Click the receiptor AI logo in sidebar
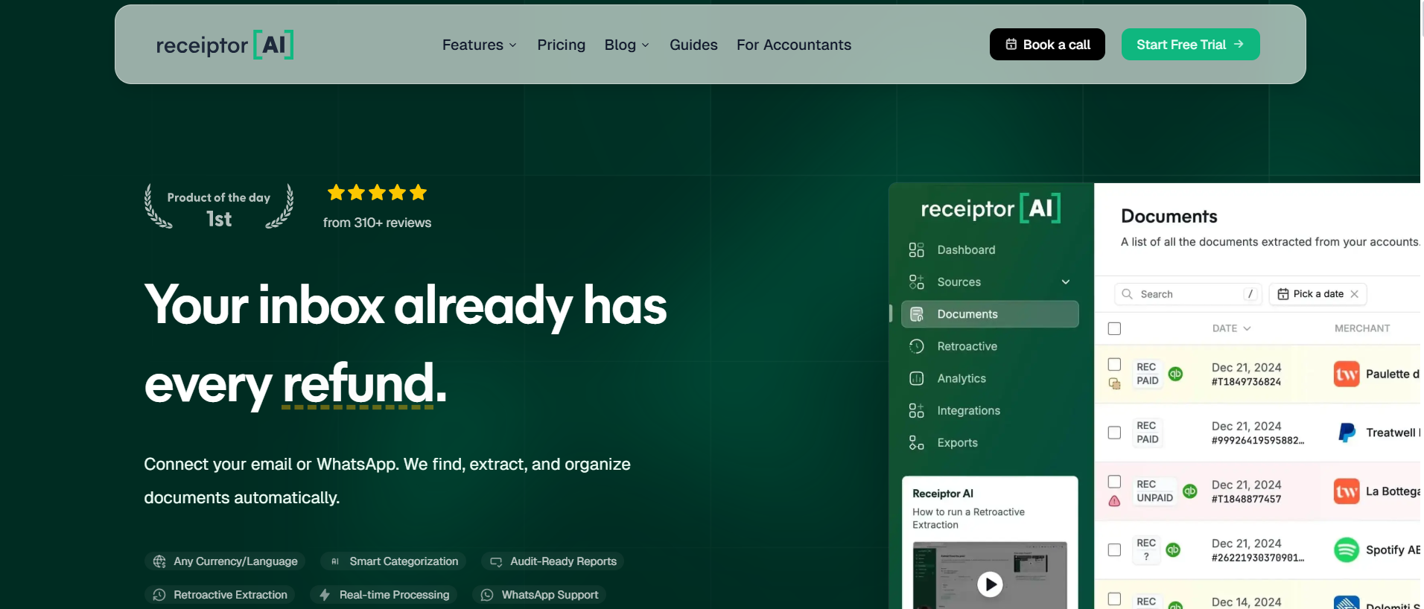The width and height of the screenshot is (1424, 609). pyautogui.click(x=991, y=208)
